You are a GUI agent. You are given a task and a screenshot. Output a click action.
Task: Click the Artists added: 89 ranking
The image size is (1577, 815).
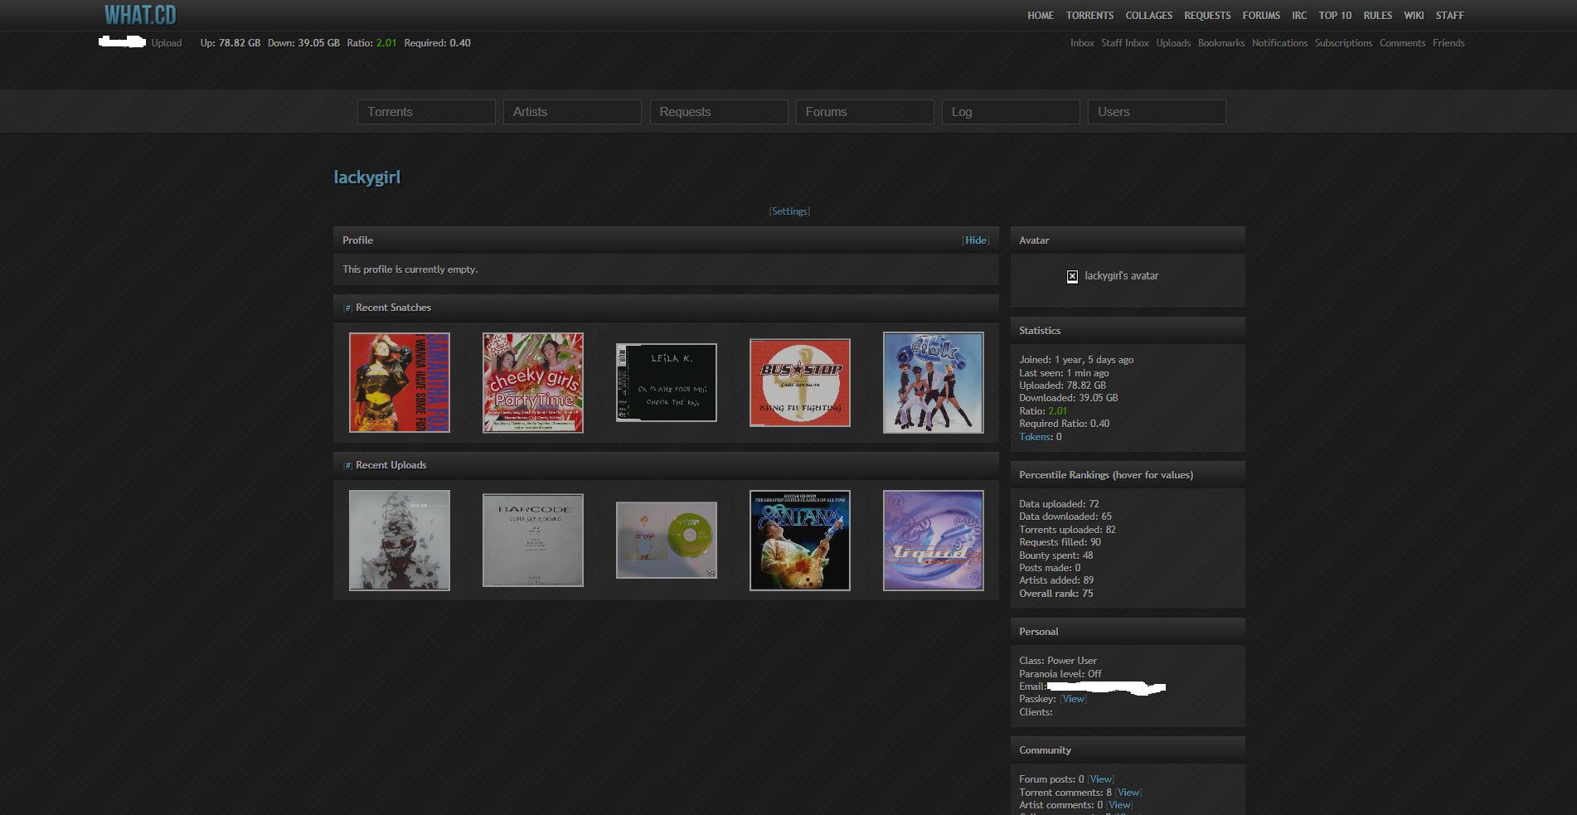point(1056,580)
